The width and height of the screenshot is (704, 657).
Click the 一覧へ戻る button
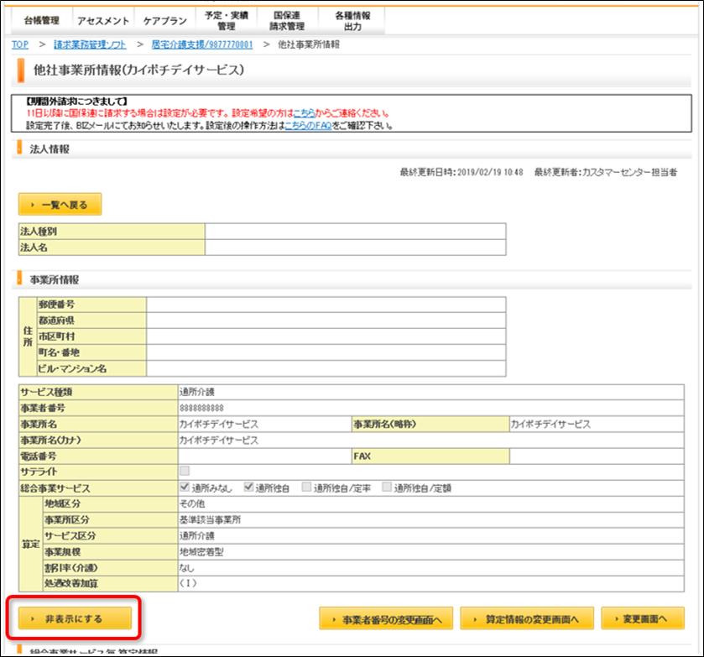coord(60,205)
